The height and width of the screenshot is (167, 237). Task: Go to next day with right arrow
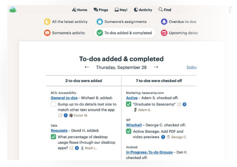[156, 67]
